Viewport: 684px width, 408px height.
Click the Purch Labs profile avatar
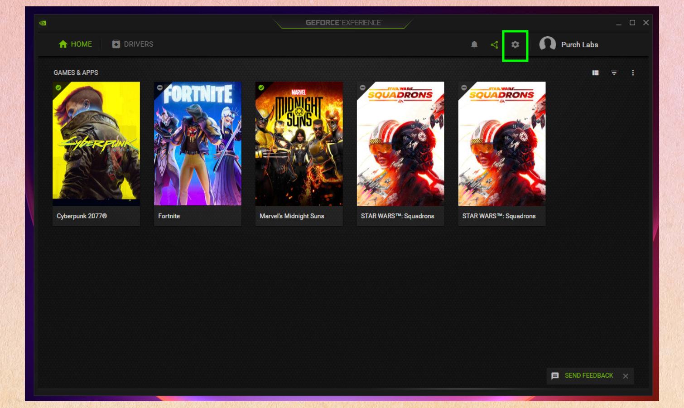click(x=548, y=44)
